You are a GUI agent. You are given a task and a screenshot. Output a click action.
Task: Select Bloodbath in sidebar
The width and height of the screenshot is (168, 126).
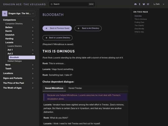(22, 58)
